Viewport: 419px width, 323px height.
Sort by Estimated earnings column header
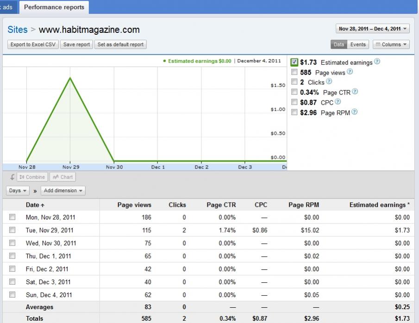point(380,205)
